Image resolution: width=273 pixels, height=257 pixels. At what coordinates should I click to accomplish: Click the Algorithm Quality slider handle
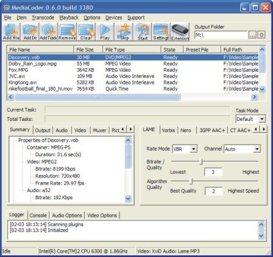[x=192, y=181]
